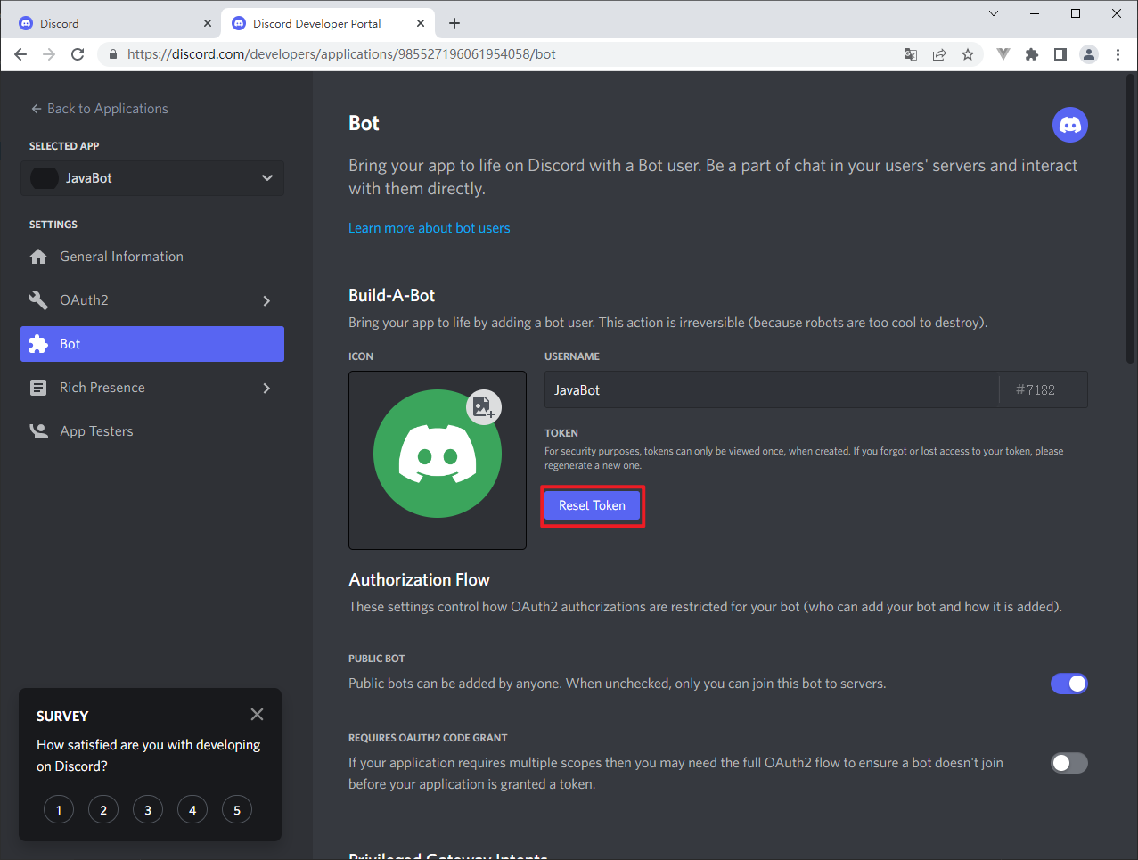Open the Chrome profile avatar icon
The image size is (1138, 860).
[x=1089, y=54]
